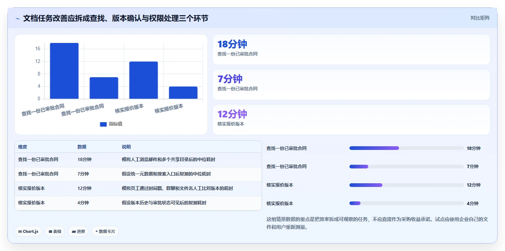Click the 维度 cell in the table's 4分钟 row
This screenshot has width=505, height=251.
point(31,203)
